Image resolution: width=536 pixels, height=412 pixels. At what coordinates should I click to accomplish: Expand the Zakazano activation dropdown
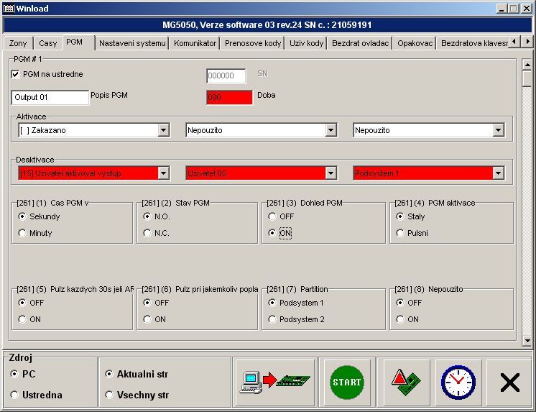point(163,130)
